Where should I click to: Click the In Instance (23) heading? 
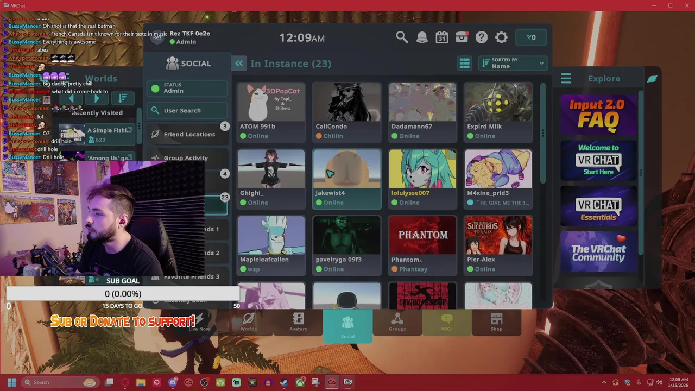(290, 64)
